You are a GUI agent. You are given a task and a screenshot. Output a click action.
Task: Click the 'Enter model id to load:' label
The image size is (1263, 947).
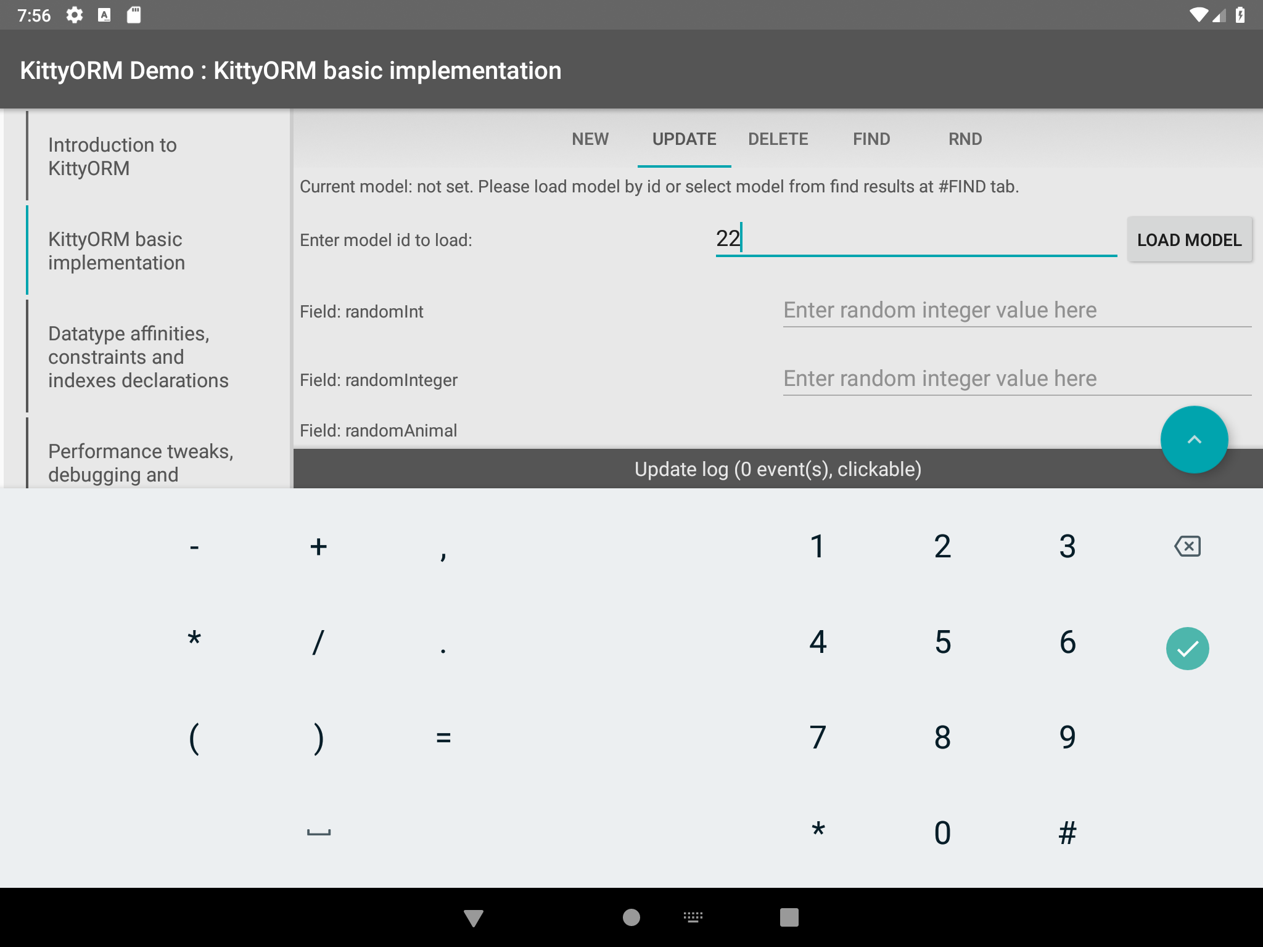(x=386, y=240)
